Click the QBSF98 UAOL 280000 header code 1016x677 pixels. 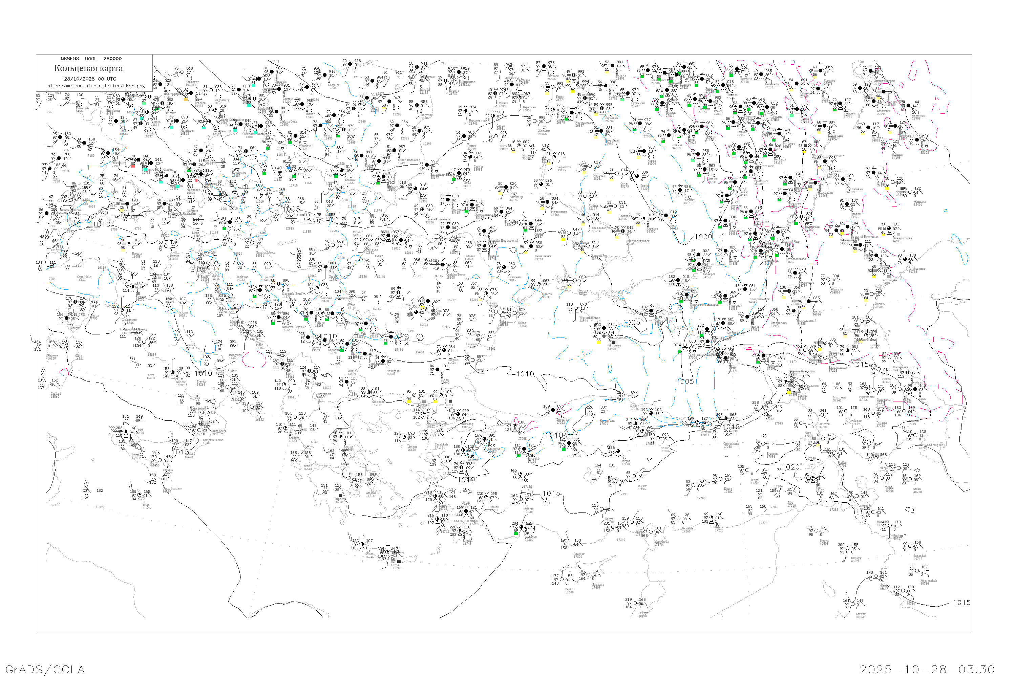point(91,59)
